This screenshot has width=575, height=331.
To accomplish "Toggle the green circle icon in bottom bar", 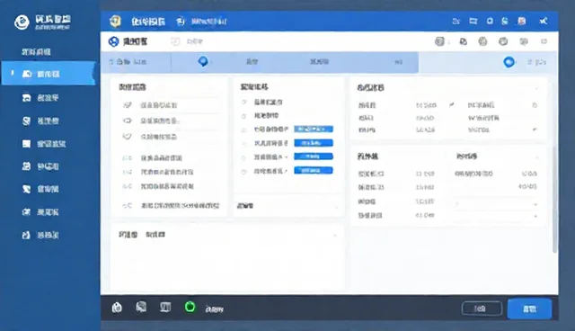I will coord(190,307).
